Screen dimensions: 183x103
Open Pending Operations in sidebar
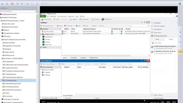160,36
